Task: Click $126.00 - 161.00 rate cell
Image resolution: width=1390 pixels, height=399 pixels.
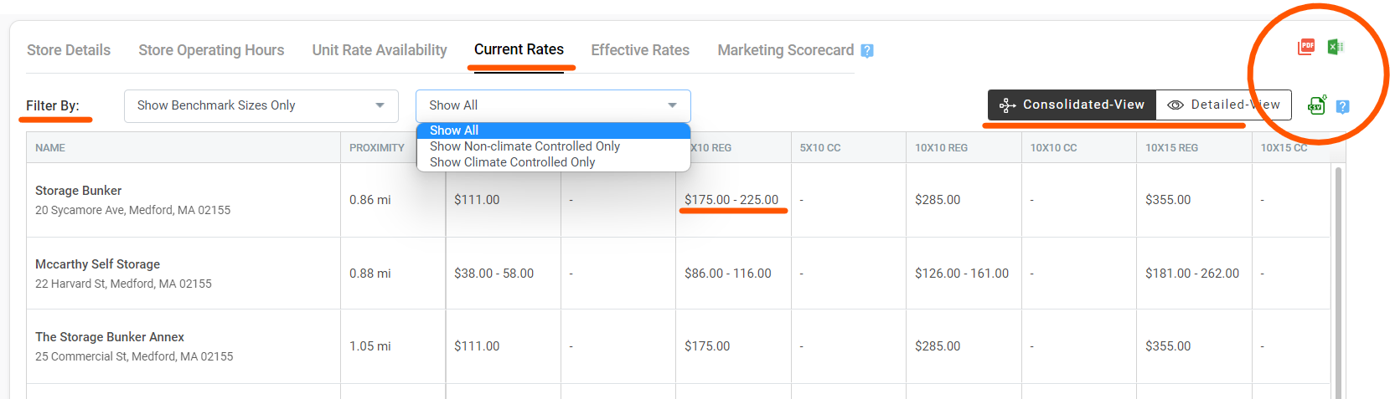Action: pos(962,274)
